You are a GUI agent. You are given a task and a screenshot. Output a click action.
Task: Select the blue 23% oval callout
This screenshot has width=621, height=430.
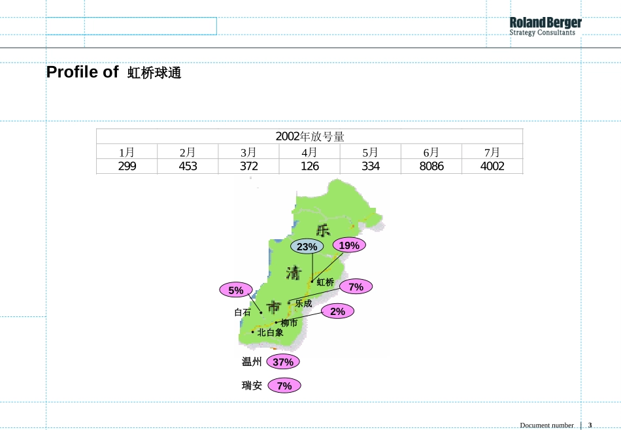(307, 246)
